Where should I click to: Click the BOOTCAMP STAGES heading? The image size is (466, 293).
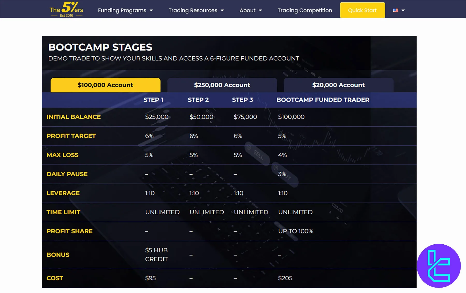tap(100, 47)
